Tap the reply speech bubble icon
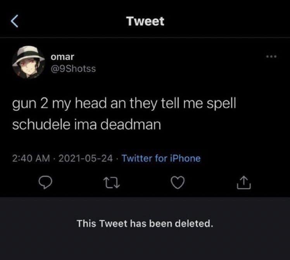The image size is (290, 260). 47,181
